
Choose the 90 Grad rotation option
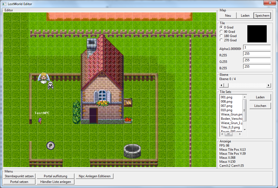221,31
